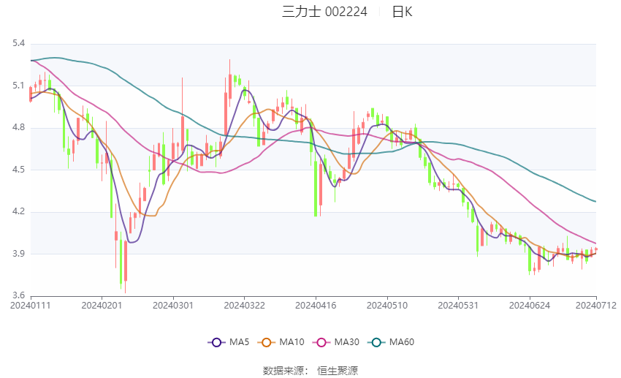The height and width of the screenshot is (378, 621).
Task: Click the 3.6 price axis label
Action: [18, 295]
